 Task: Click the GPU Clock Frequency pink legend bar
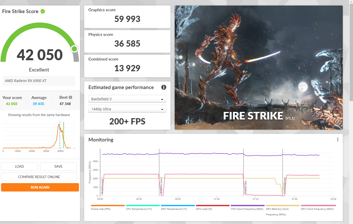click(x=318, y=206)
